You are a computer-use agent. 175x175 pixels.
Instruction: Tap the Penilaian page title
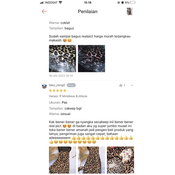(x=87, y=12)
